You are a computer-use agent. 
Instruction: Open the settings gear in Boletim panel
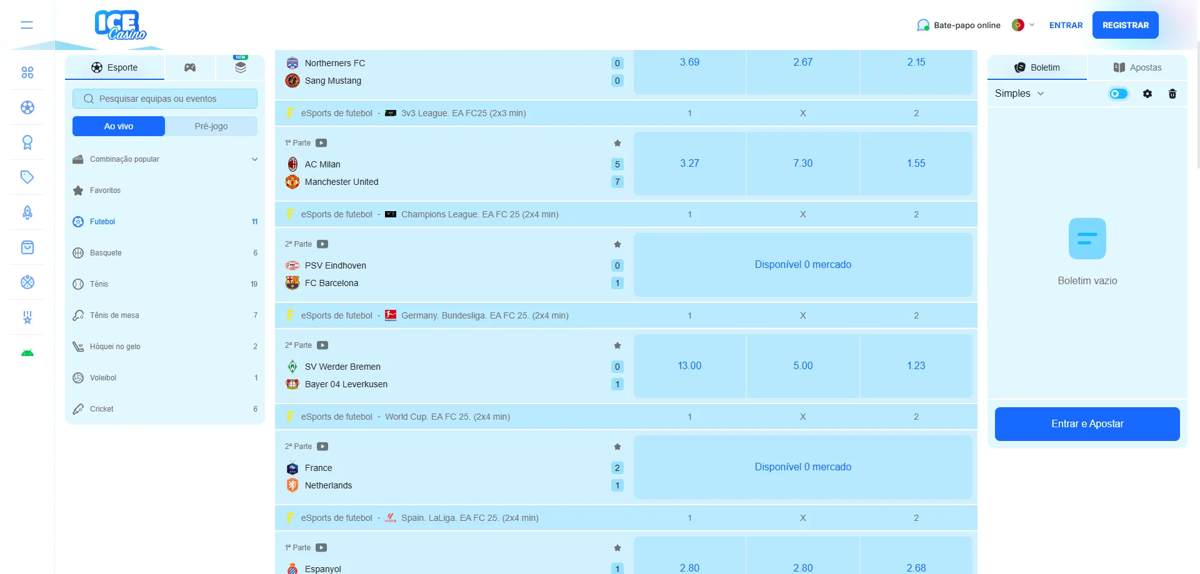pos(1147,94)
